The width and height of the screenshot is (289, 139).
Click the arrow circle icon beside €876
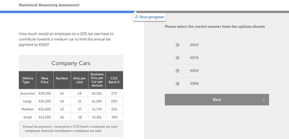pyautogui.click(x=178, y=58)
